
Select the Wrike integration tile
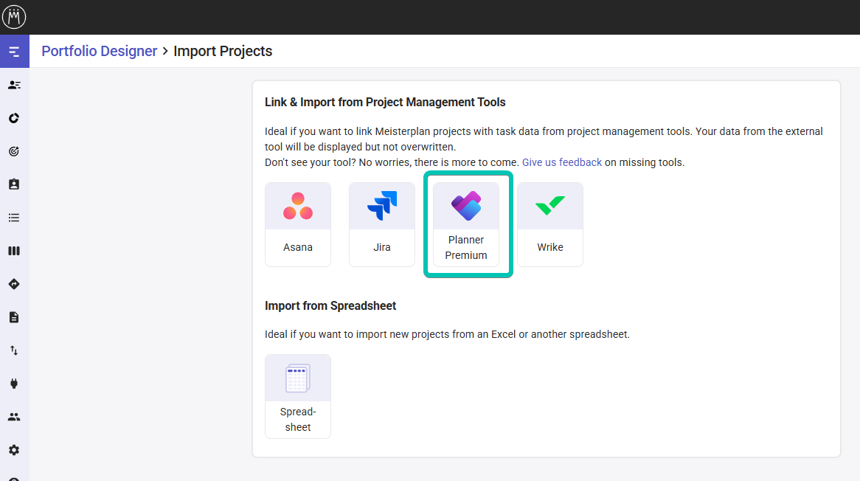coord(549,224)
